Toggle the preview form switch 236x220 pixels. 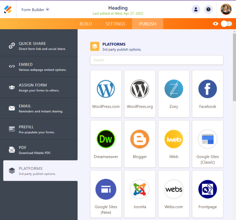pyautogui.click(x=226, y=24)
